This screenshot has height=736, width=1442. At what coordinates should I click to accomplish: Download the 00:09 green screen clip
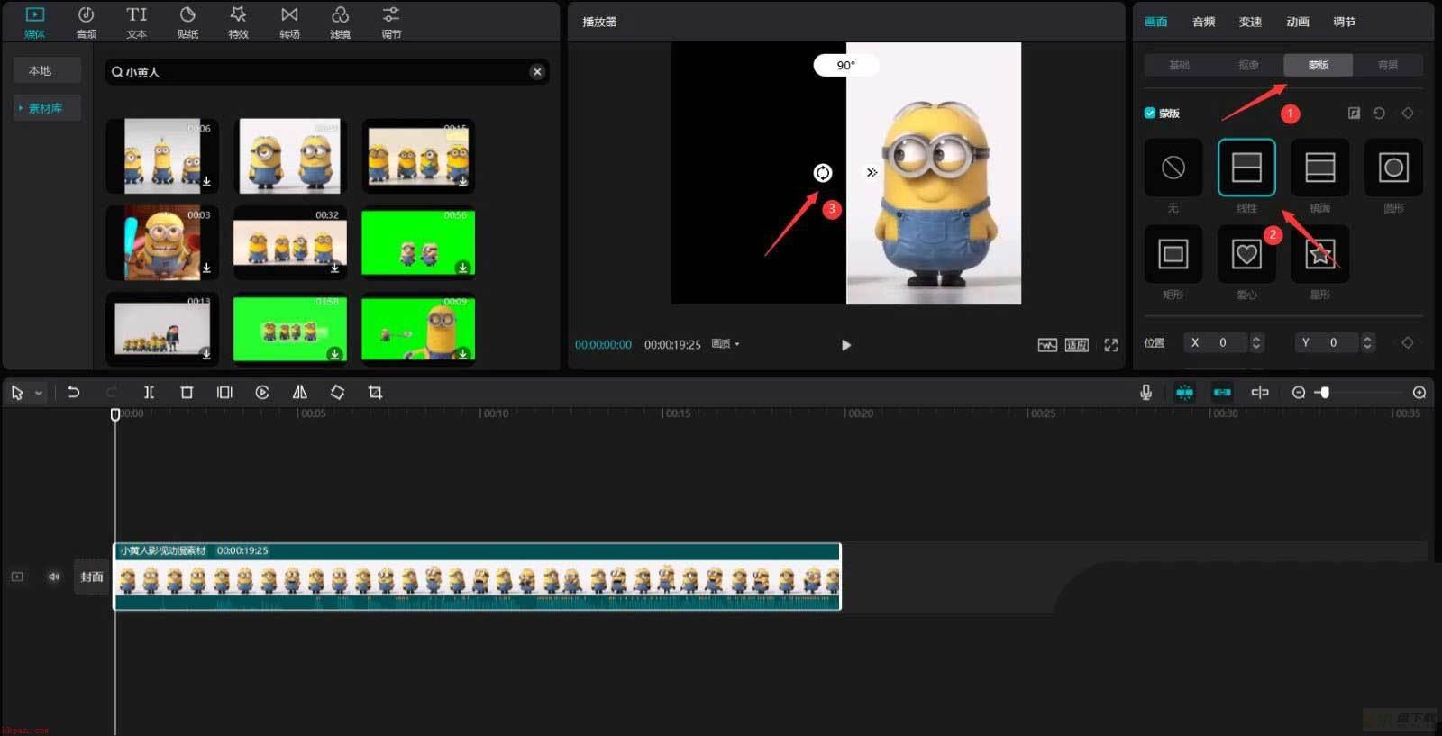point(462,354)
